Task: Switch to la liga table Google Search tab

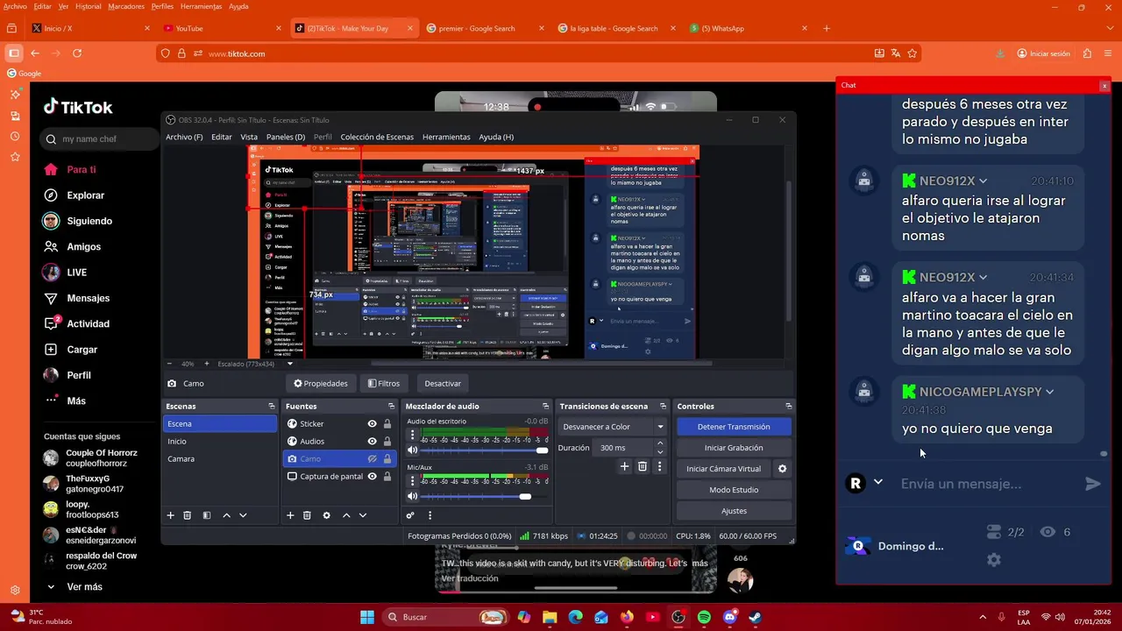Action: (614, 28)
